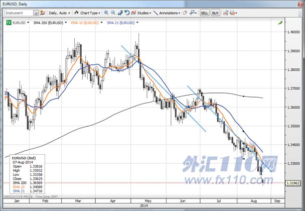Click the 07-Aug-2014 date in data box
This screenshot has height=211, width=305.
click(x=23, y=162)
